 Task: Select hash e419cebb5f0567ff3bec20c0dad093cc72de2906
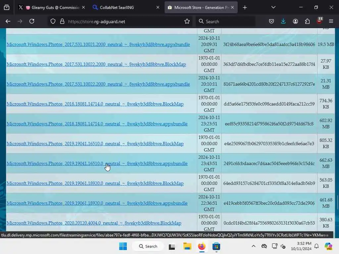(x=269, y=203)
